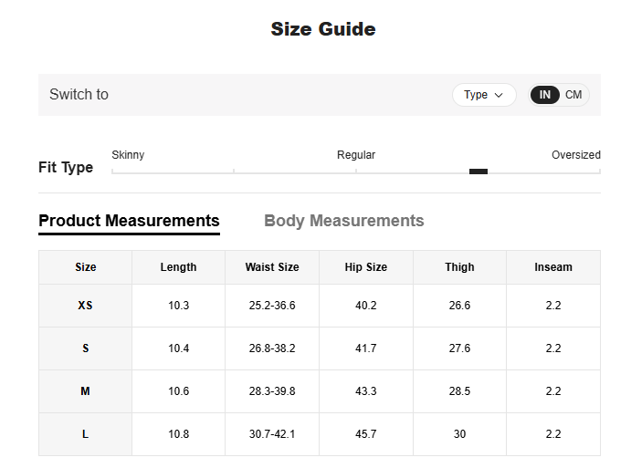Click the Oversized fit label
Screen dimensions: 631x468
[x=575, y=155]
